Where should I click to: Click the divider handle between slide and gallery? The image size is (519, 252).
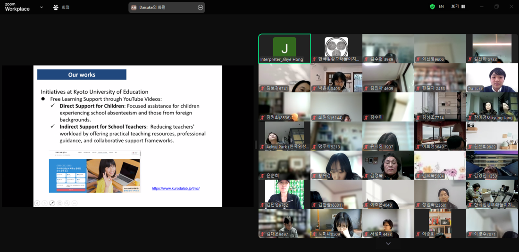coord(255,144)
